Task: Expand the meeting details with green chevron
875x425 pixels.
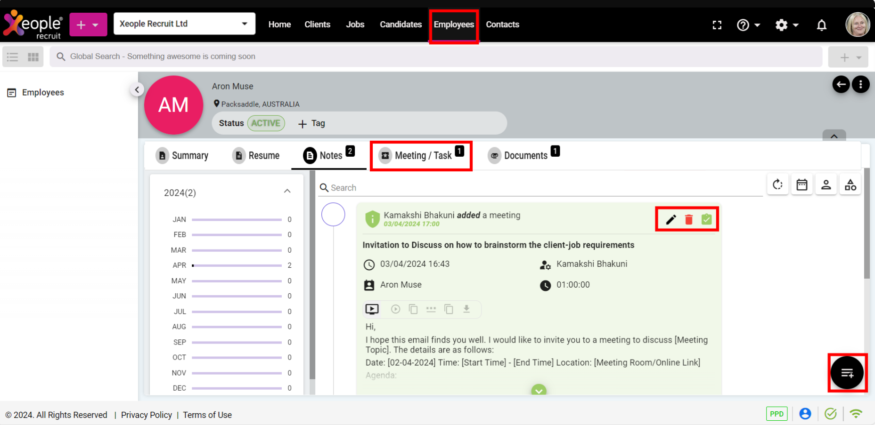Action: click(539, 390)
